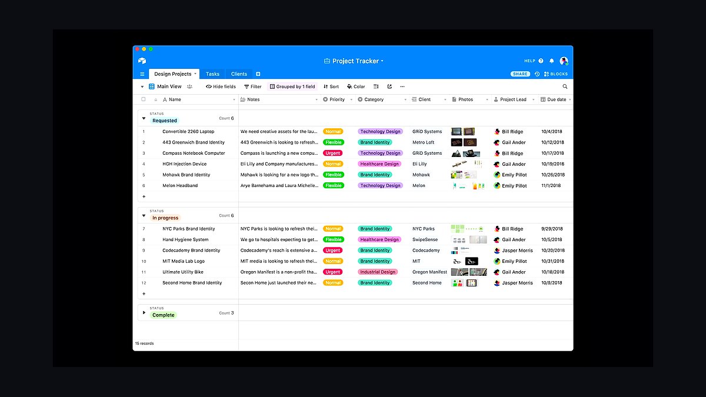This screenshot has height=397, width=706.
Task: Click Filter in the toolbar
Action: pyautogui.click(x=253, y=86)
